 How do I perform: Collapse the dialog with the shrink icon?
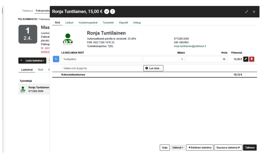[x=246, y=12]
